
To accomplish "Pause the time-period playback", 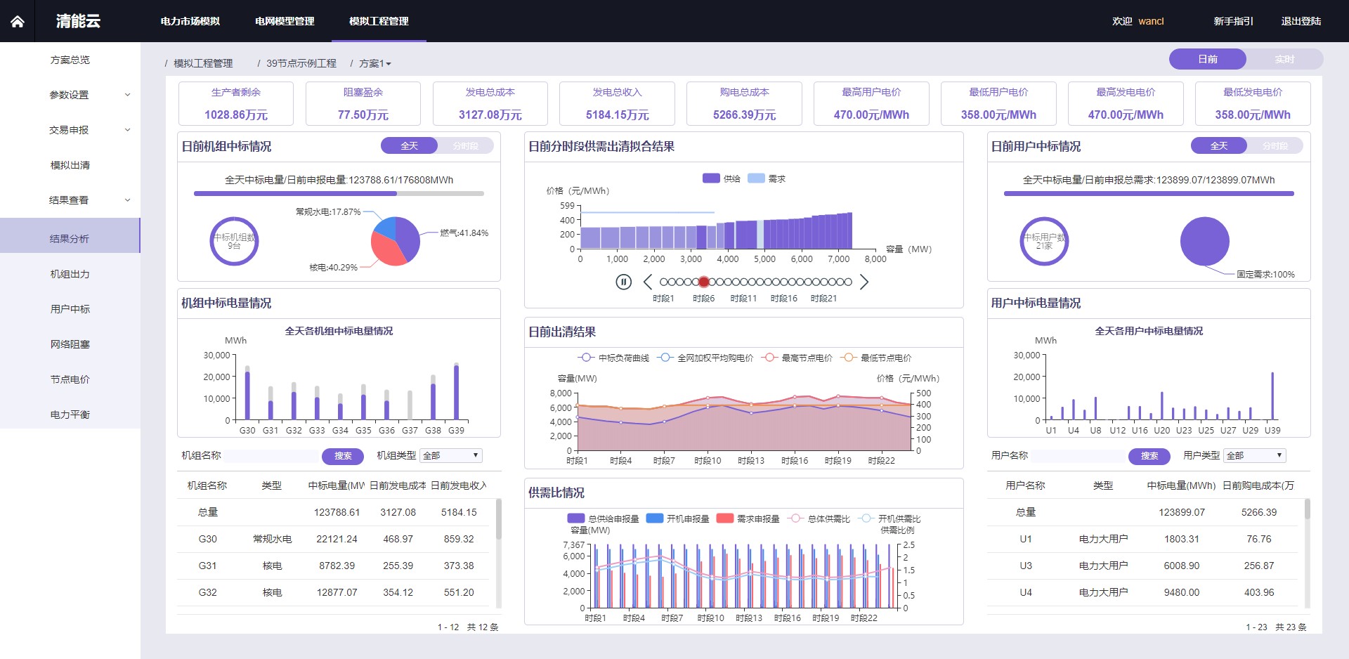I will click(623, 282).
